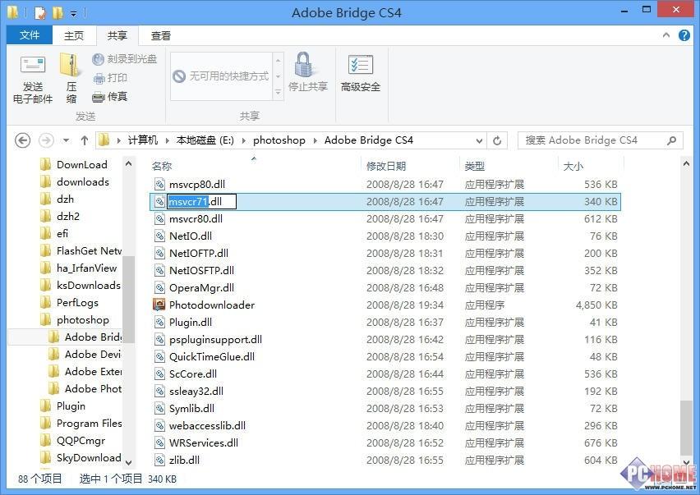
Task: Click 本地磁盘 (E:) in the address path
Action: 205,140
